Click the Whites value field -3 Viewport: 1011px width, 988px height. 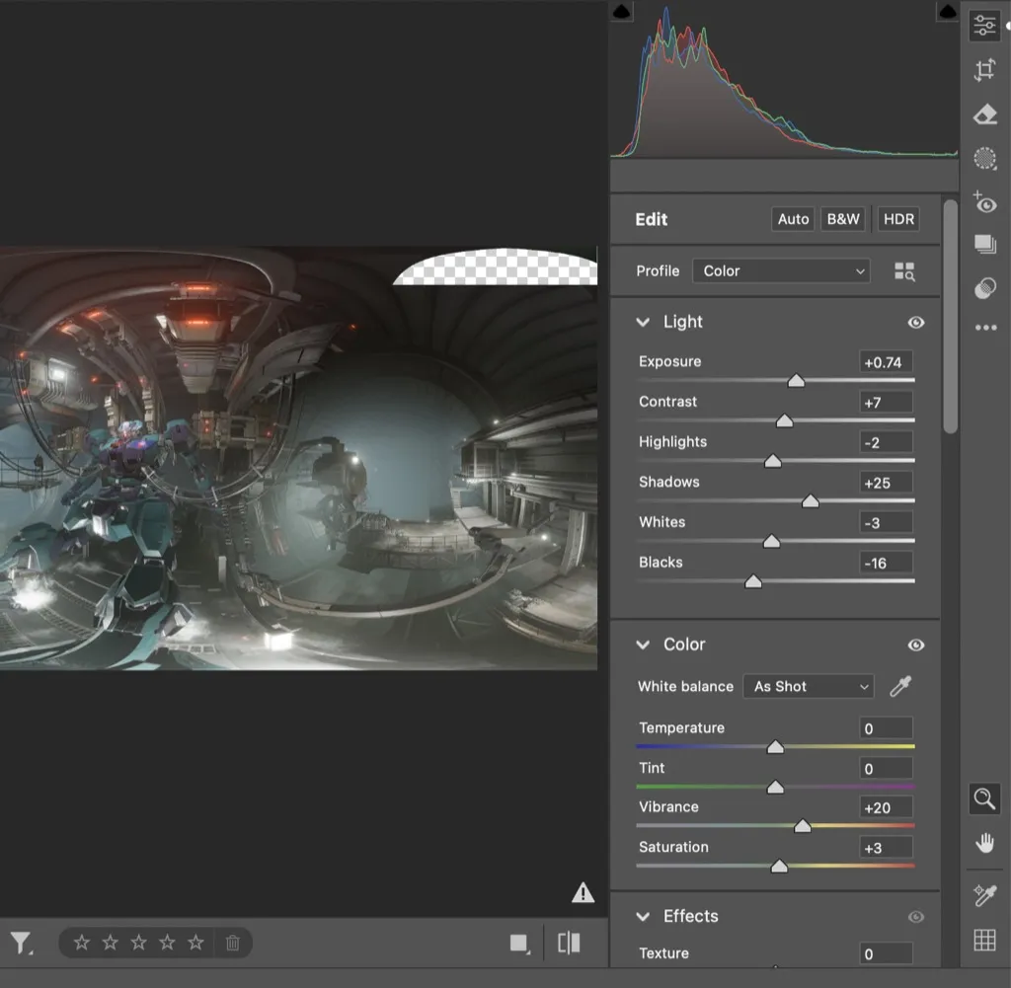pyautogui.click(x=886, y=523)
